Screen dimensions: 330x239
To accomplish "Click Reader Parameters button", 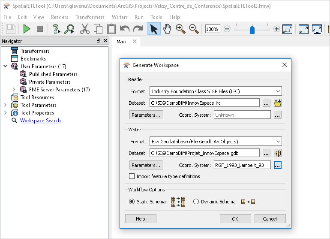I will point(146,115).
